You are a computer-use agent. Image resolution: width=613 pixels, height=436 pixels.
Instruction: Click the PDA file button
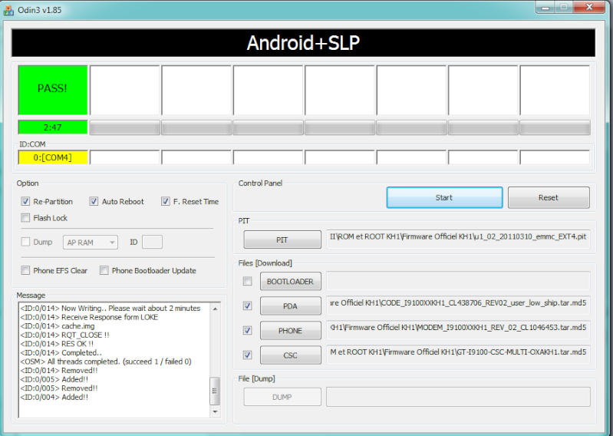click(291, 306)
